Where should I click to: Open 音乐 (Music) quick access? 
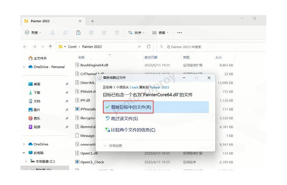pos(34,118)
